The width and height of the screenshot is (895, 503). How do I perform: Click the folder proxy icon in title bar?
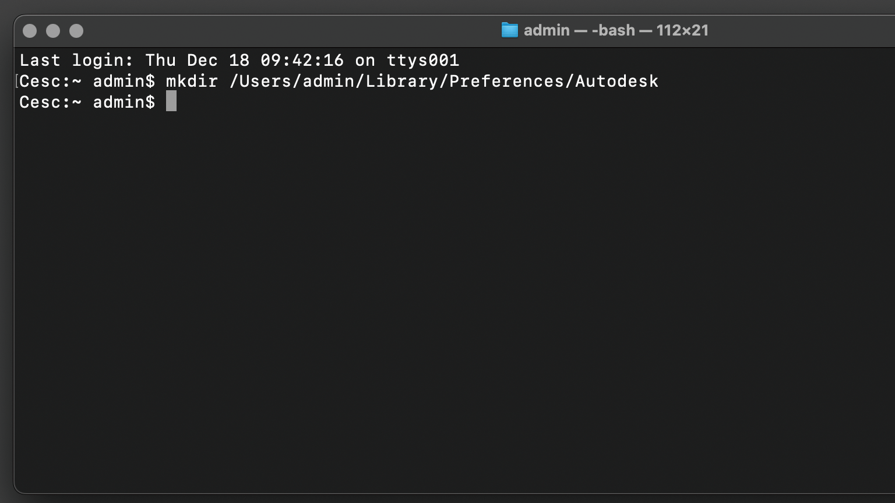coord(509,30)
